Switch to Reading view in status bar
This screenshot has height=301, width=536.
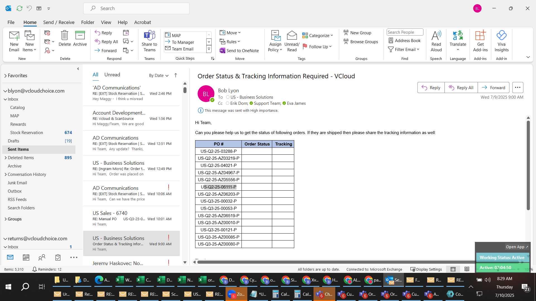pyautogui.click(x=467, y=269)
